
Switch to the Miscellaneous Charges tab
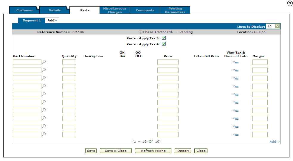115,10
